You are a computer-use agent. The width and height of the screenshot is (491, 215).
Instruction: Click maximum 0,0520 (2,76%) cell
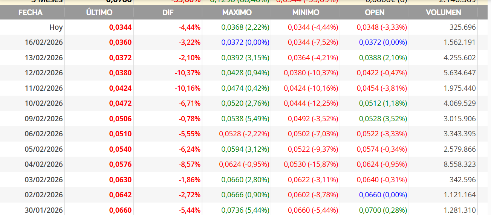point(245,103)
